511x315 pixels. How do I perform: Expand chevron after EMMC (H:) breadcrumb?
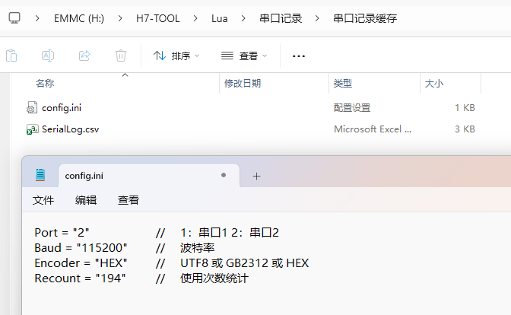point(120,18)
